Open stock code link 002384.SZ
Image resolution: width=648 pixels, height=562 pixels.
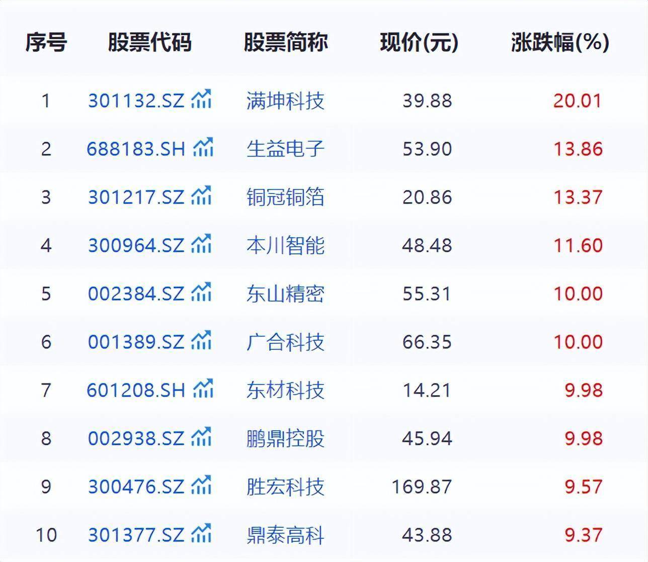pos(136,294)
